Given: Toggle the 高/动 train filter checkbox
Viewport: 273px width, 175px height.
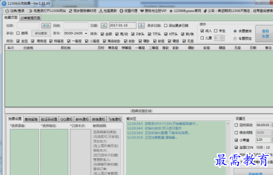Looking at the screenshot, I should click(x=117, y=34).
